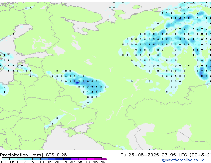Click the '40' legend scale label
Screen dimensions: 211x163
88,162
